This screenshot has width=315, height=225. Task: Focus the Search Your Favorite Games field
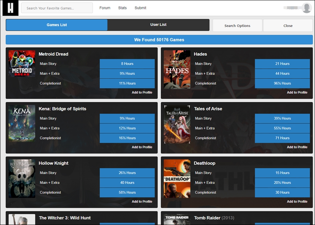coord(57,8)
